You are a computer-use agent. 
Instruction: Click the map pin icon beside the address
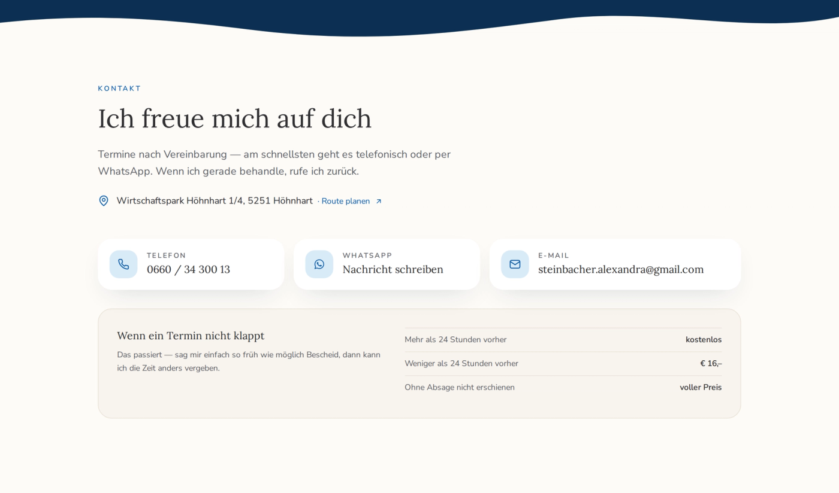click(104, 201)
